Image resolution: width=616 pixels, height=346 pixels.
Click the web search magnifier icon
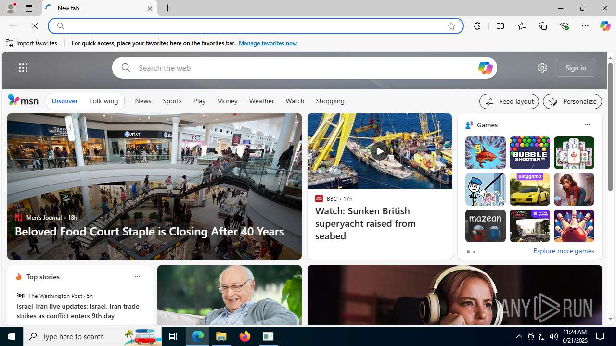click(126, 68)
